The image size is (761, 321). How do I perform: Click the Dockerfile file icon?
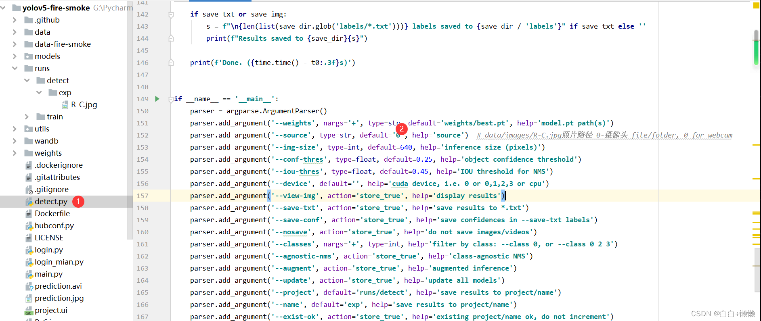29,214
